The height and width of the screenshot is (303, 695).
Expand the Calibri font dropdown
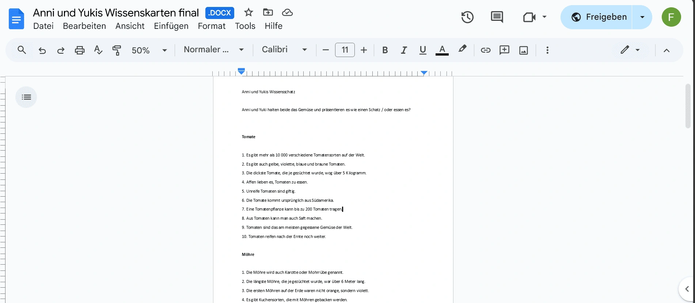[284, 50]
